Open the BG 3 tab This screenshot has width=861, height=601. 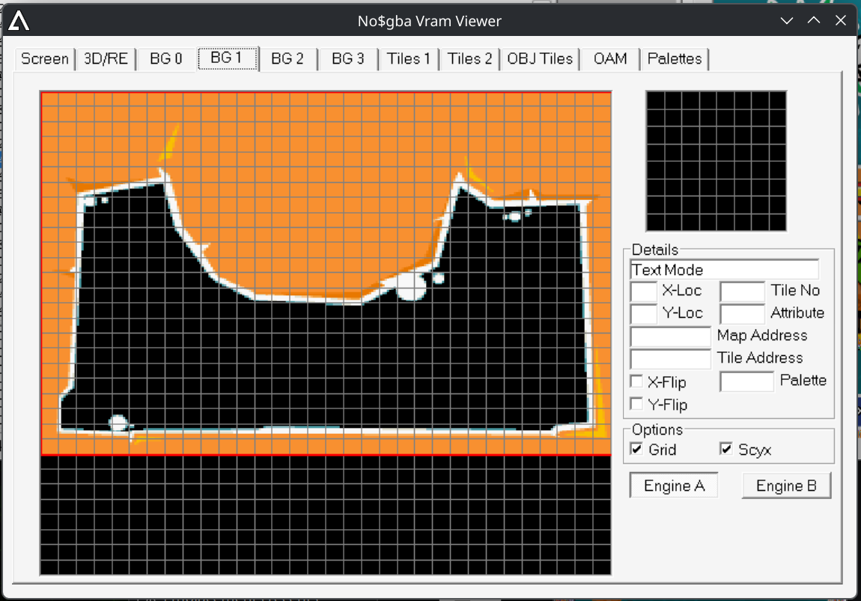click(x=348, y=59)
